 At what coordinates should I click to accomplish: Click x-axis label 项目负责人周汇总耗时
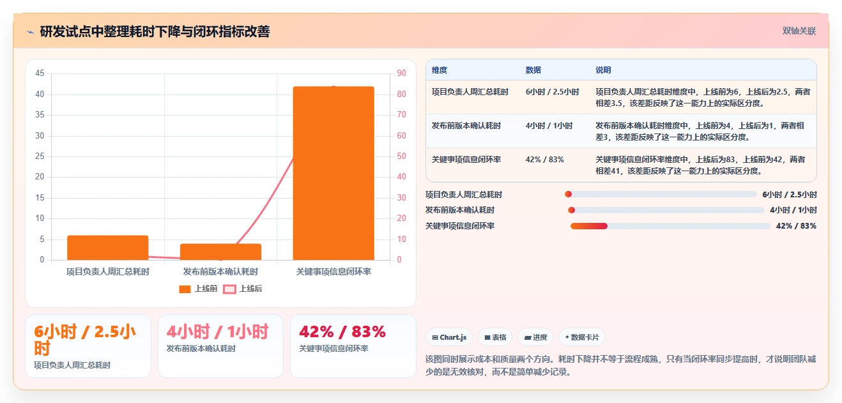point(108,271)
